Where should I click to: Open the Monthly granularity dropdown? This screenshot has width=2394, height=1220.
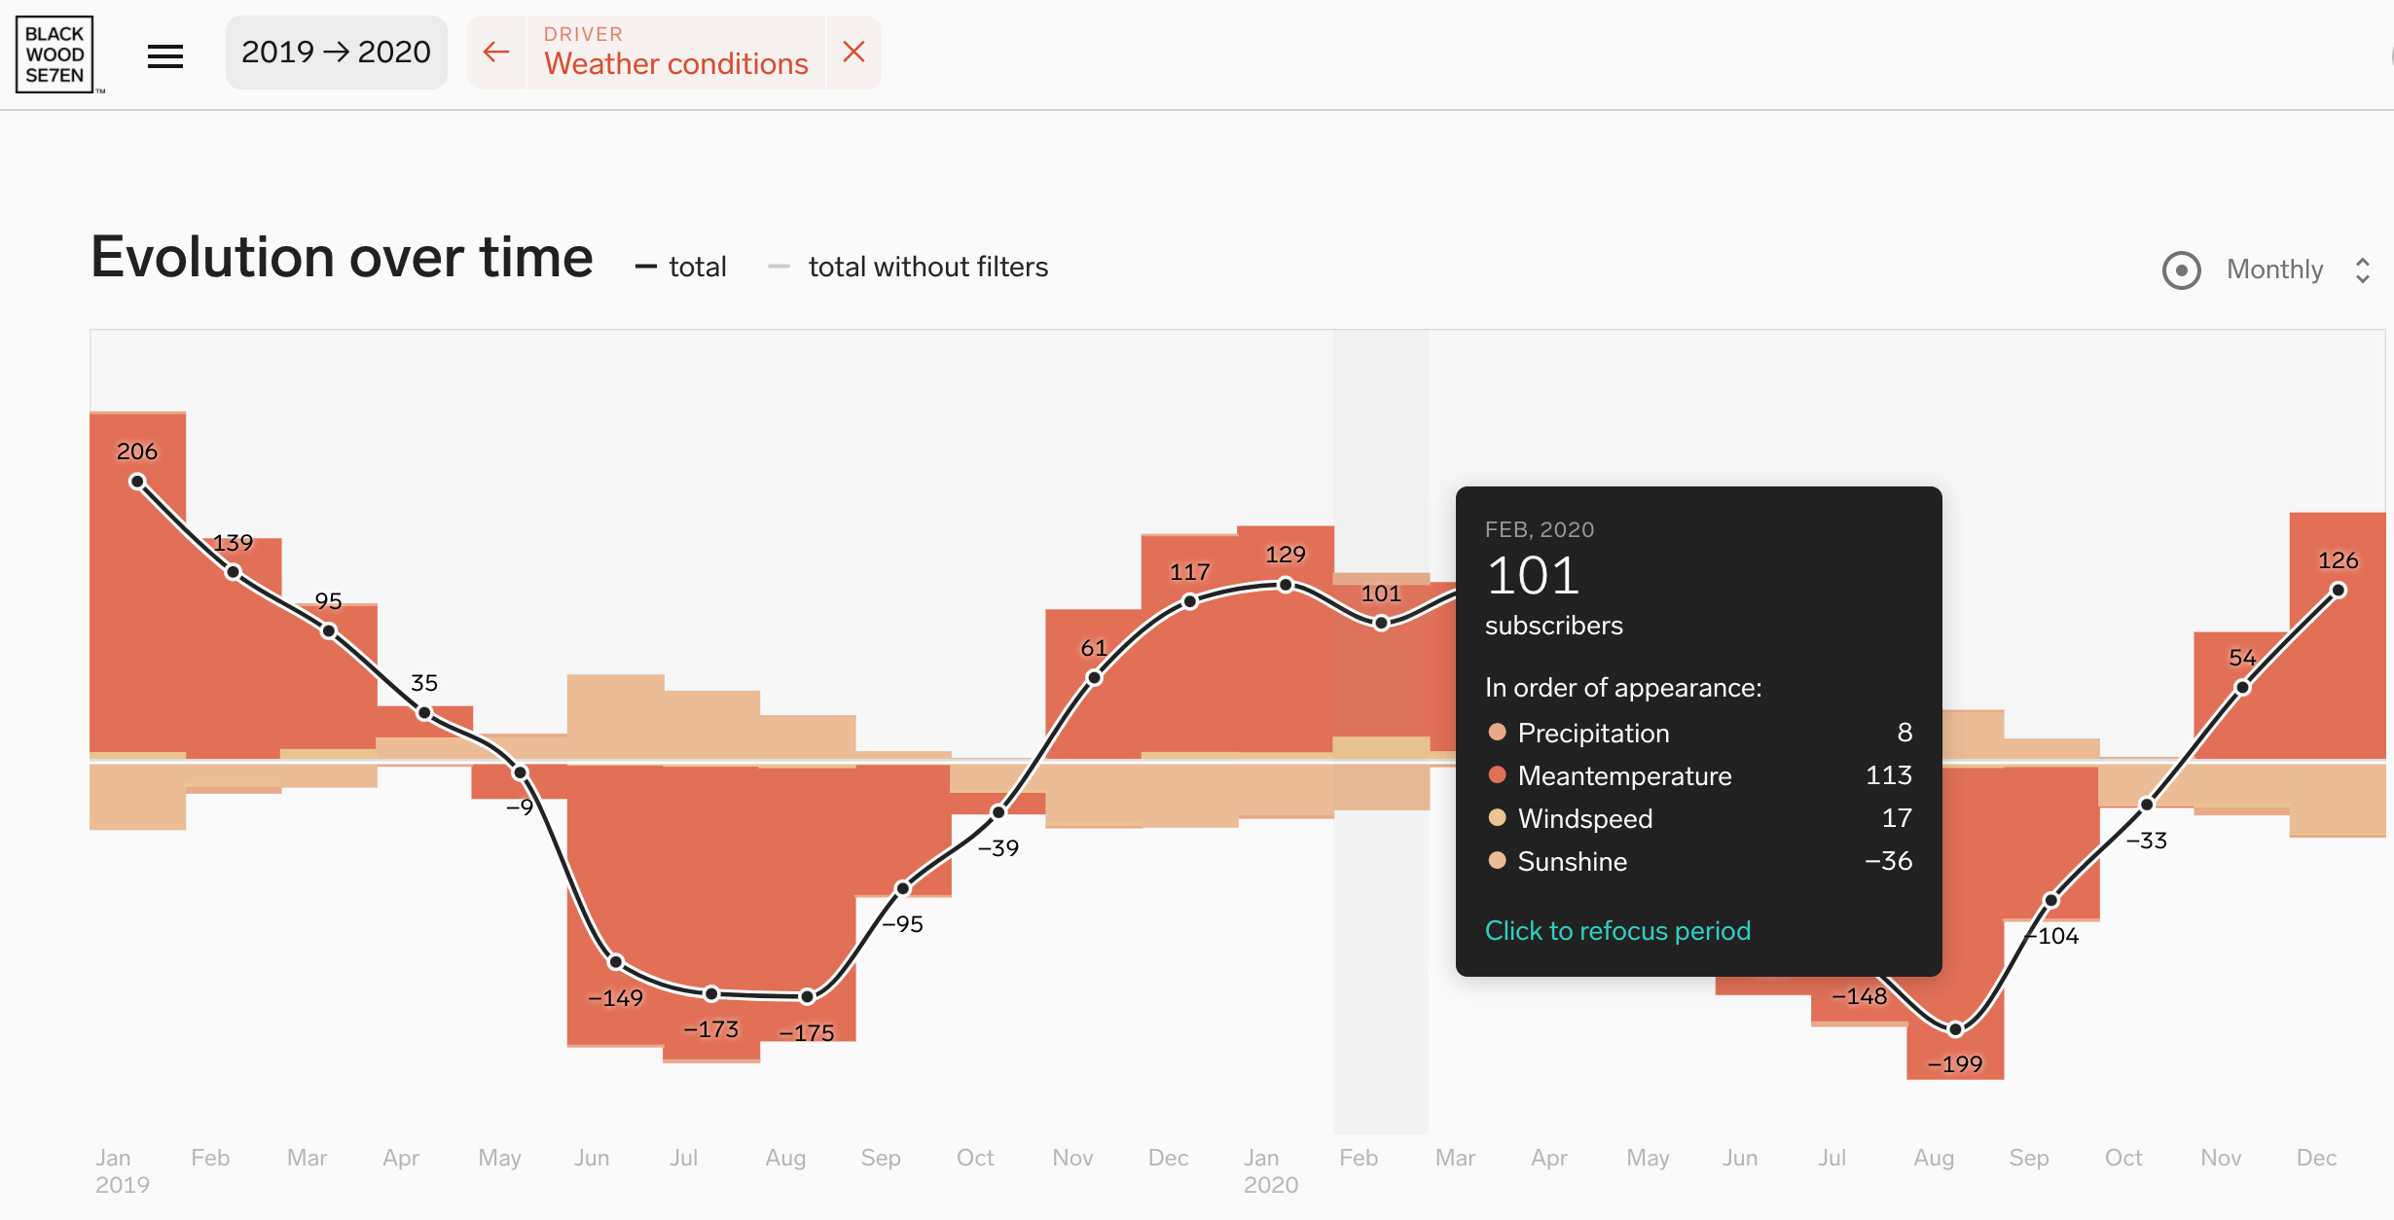point(2274,269)
